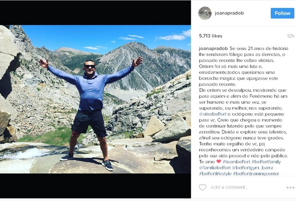Open the 12h post timestamp

coord(290,36)
